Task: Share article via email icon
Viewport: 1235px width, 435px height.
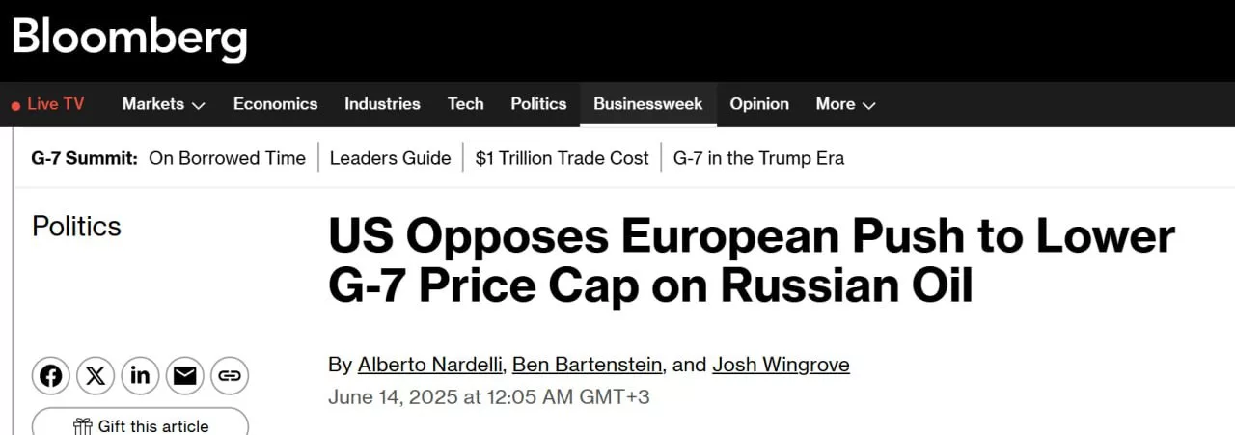Action: (x=184, y=375)
